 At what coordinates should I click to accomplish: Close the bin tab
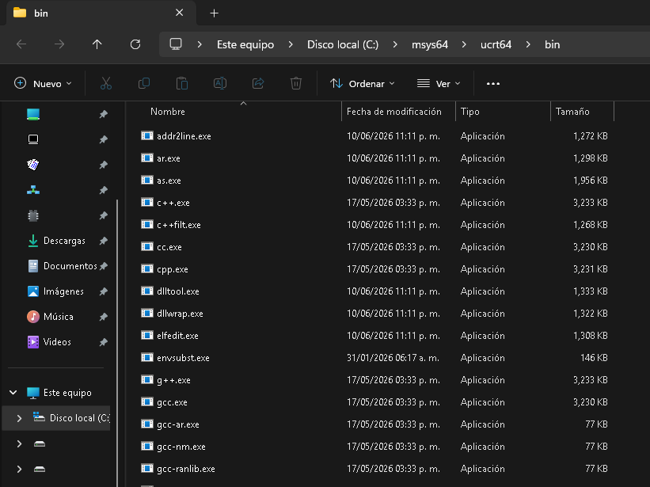tap(180, 13)
